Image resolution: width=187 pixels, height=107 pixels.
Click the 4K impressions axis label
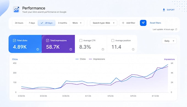pos(172,73)
